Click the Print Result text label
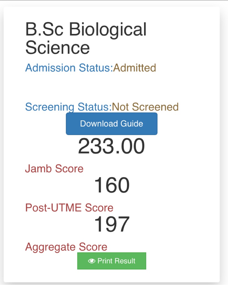Viewport: 228px width, 285px height. click(x=116, y=261)
